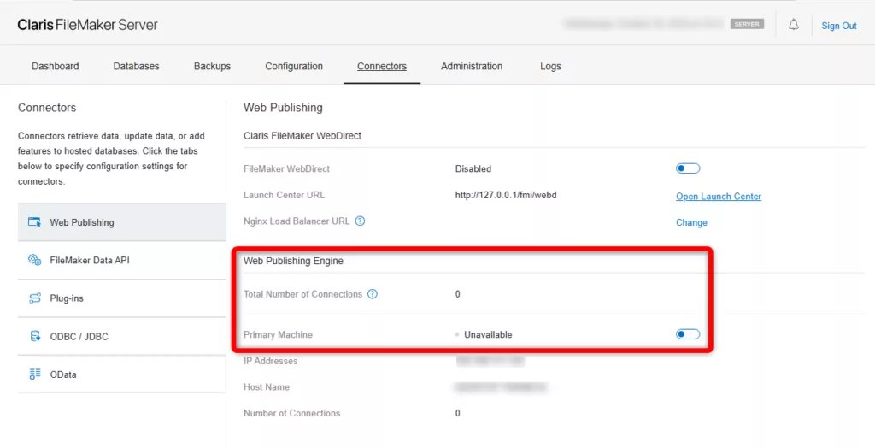Click the Plug-ins sidebar icon
Image resolution: width=875 pixels, height=448 pixels.
coord(34,298)
